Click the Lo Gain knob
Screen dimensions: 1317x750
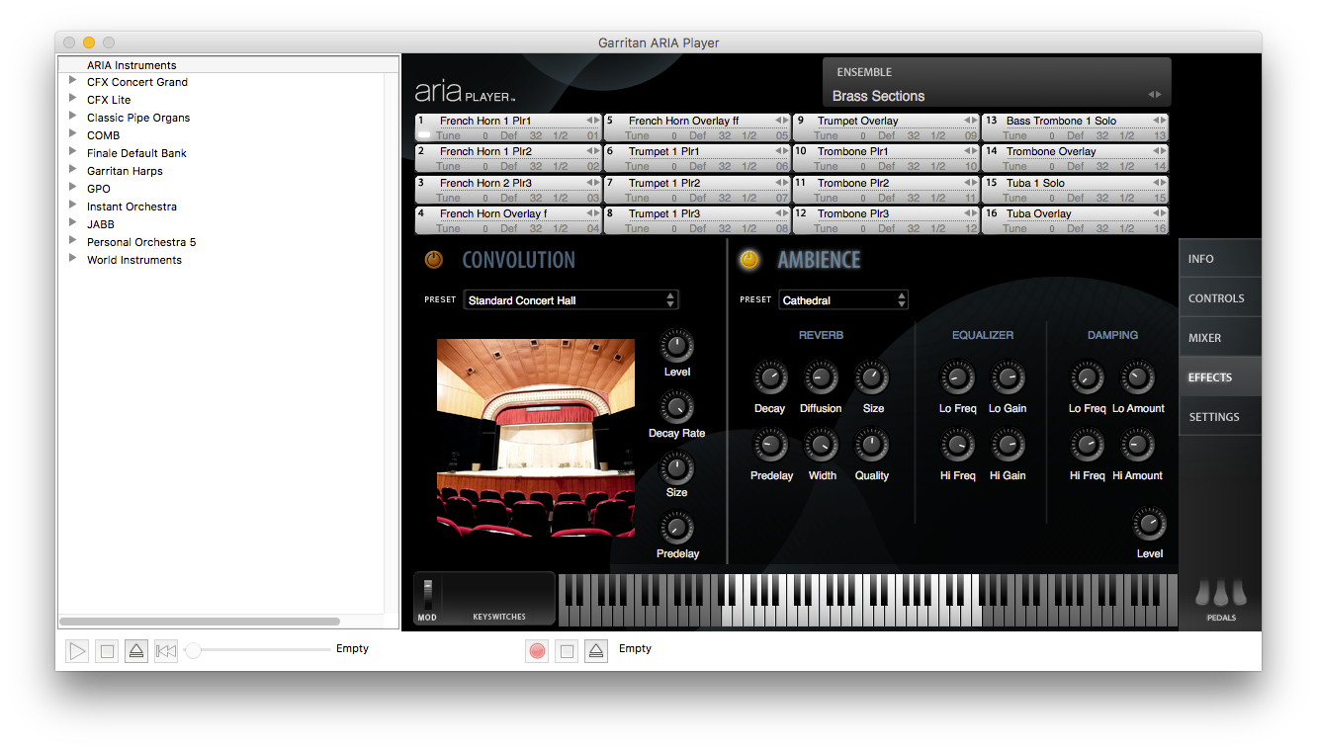point(1008,377)
